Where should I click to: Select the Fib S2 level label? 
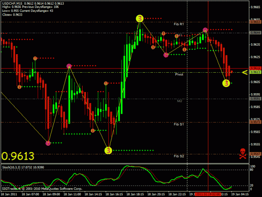point(179,156)
